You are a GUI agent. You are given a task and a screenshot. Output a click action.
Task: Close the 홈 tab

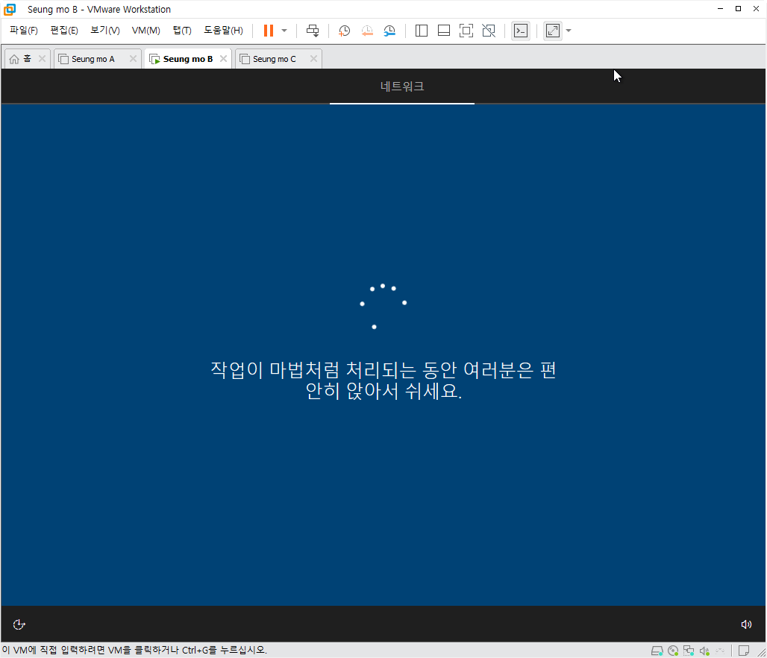click(x=42, y=59)
